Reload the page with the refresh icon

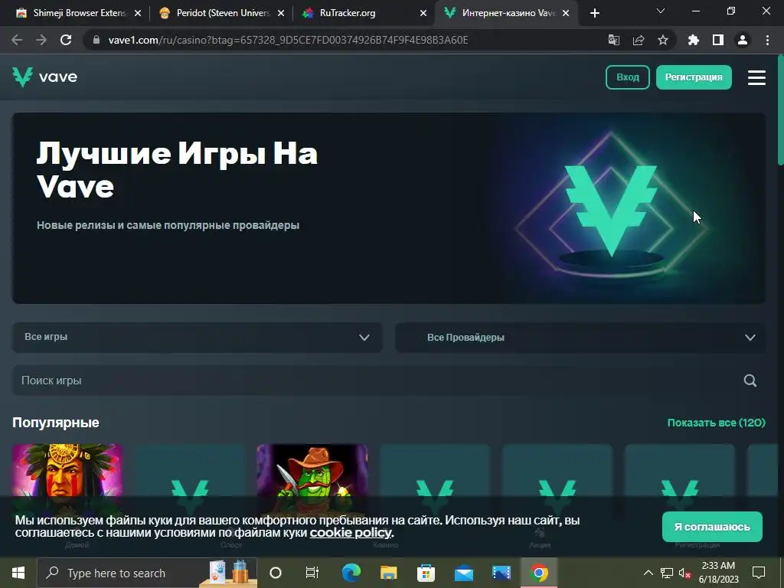[x=66, y=40]
